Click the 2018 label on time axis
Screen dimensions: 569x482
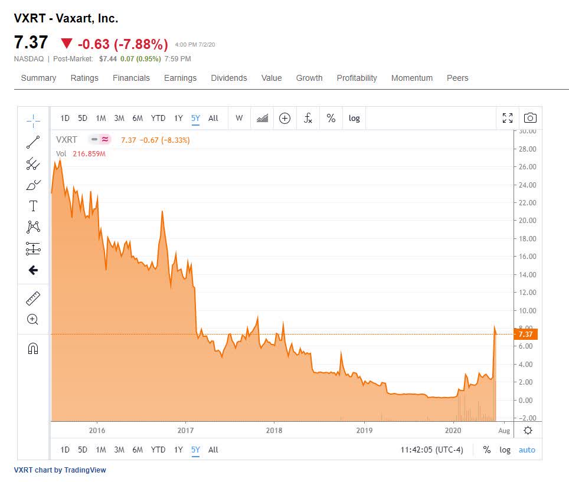[x=274, y=431]
